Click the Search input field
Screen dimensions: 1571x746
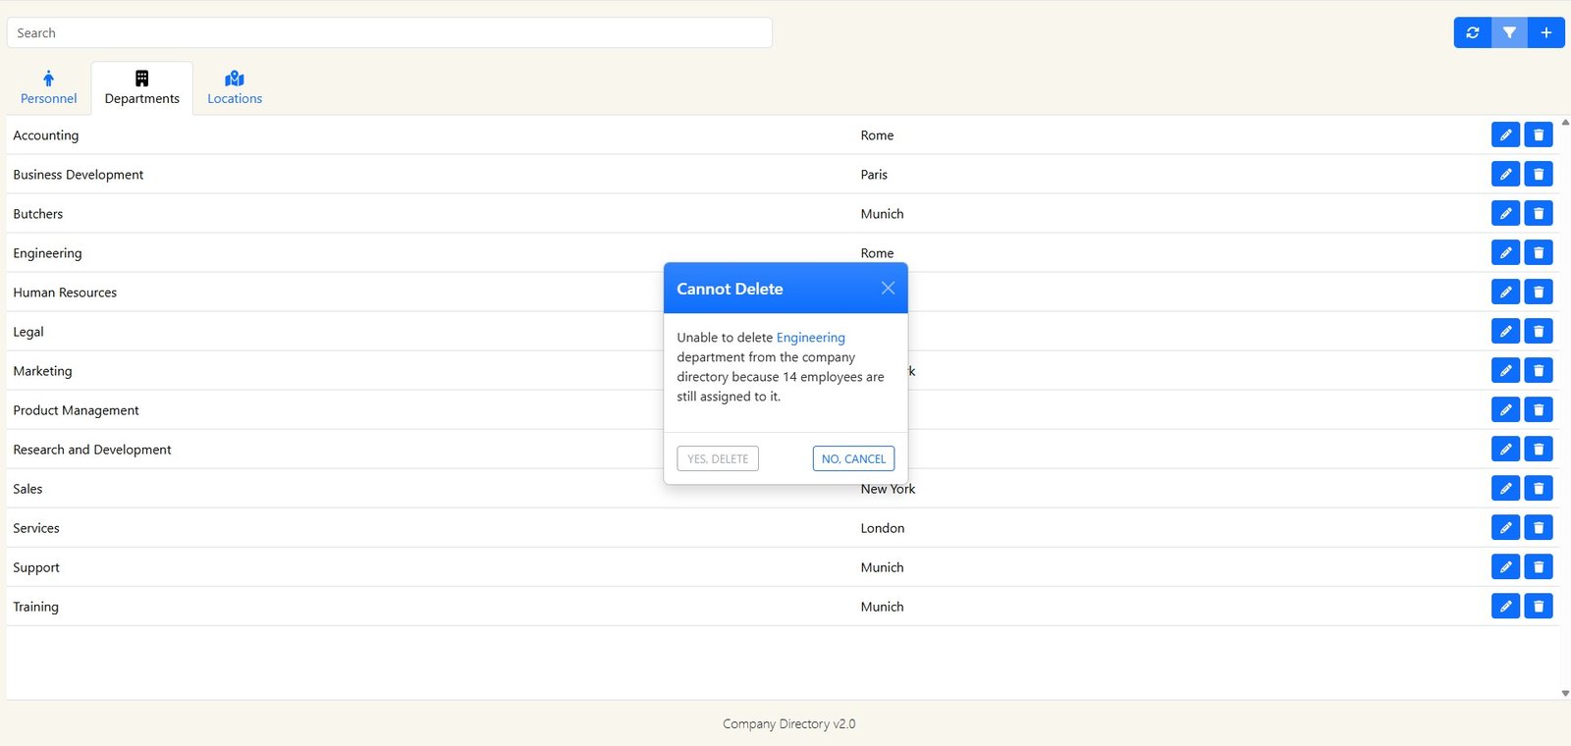point(389,32)
